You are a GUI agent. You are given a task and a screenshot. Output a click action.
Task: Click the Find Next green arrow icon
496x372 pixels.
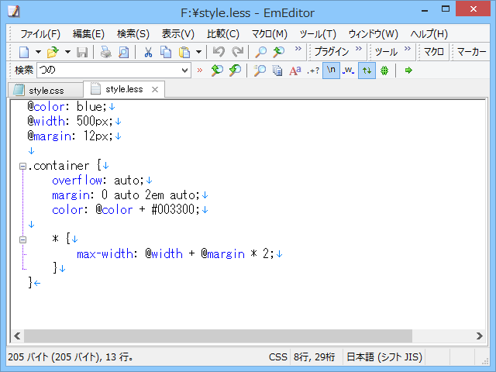217,71
